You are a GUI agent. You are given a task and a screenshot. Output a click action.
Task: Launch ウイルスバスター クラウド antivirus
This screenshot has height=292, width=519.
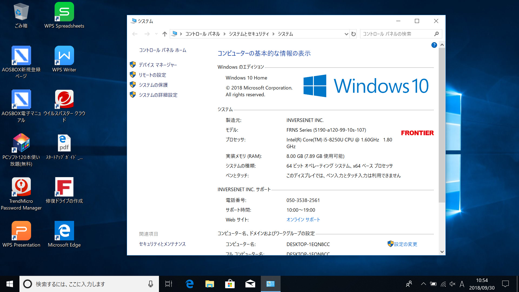coord(64,99)
